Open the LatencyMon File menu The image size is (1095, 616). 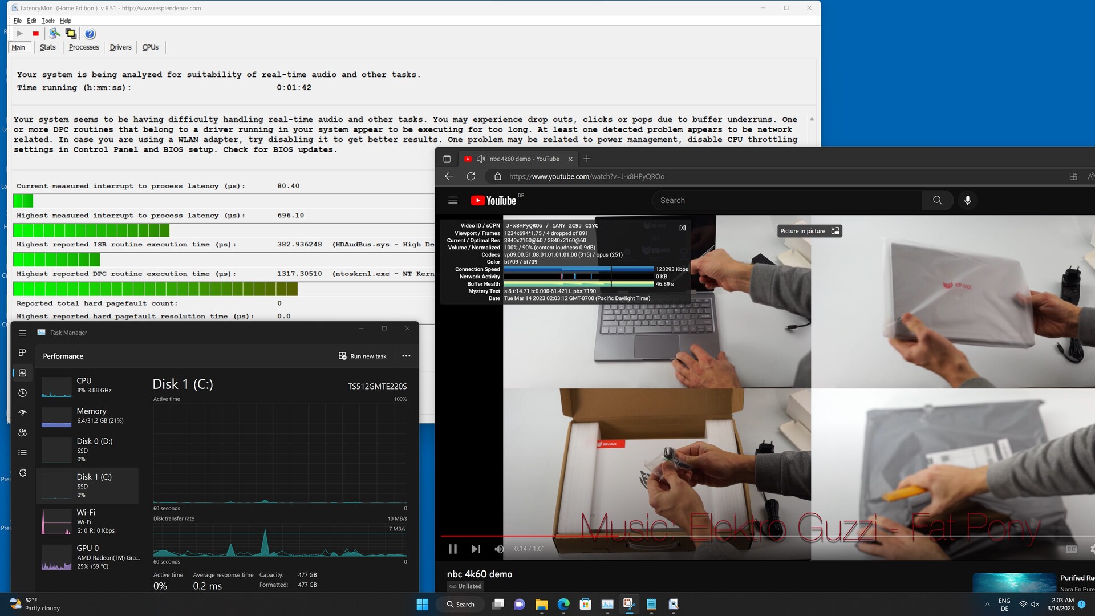[x=18, y=21]
